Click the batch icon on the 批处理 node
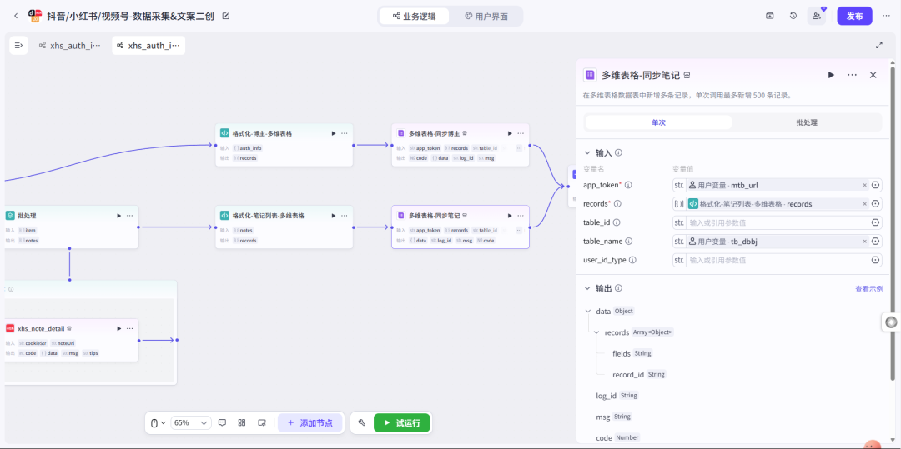 [10, 216]
